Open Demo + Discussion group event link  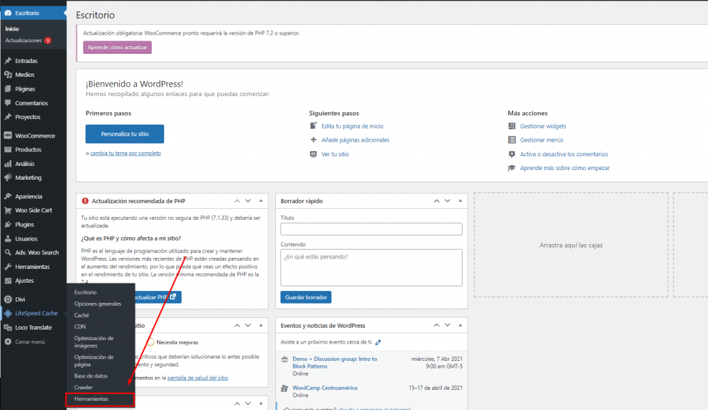point(335,362)
